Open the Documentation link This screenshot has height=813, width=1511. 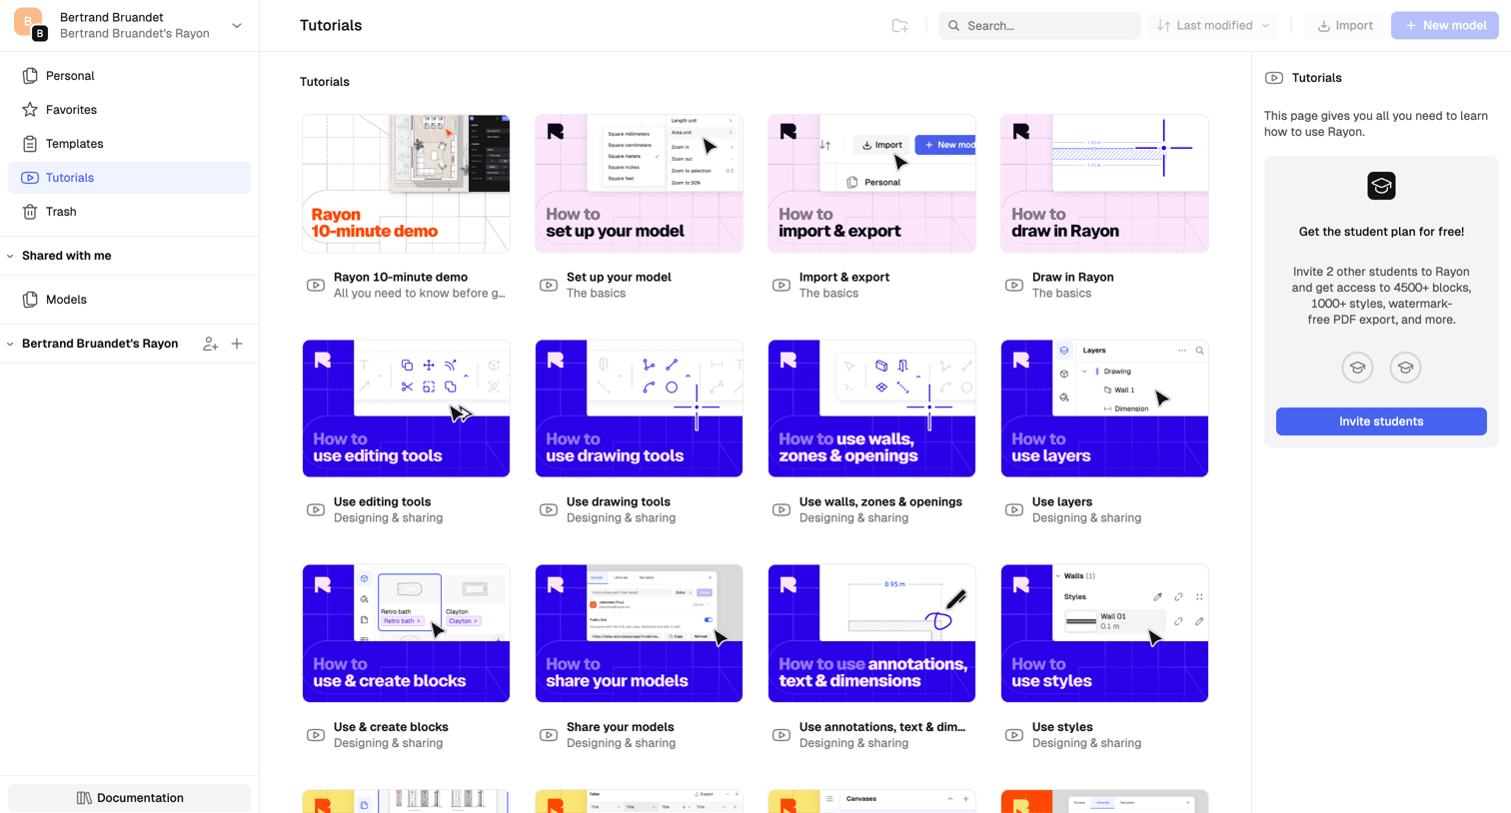pos(129,798)
